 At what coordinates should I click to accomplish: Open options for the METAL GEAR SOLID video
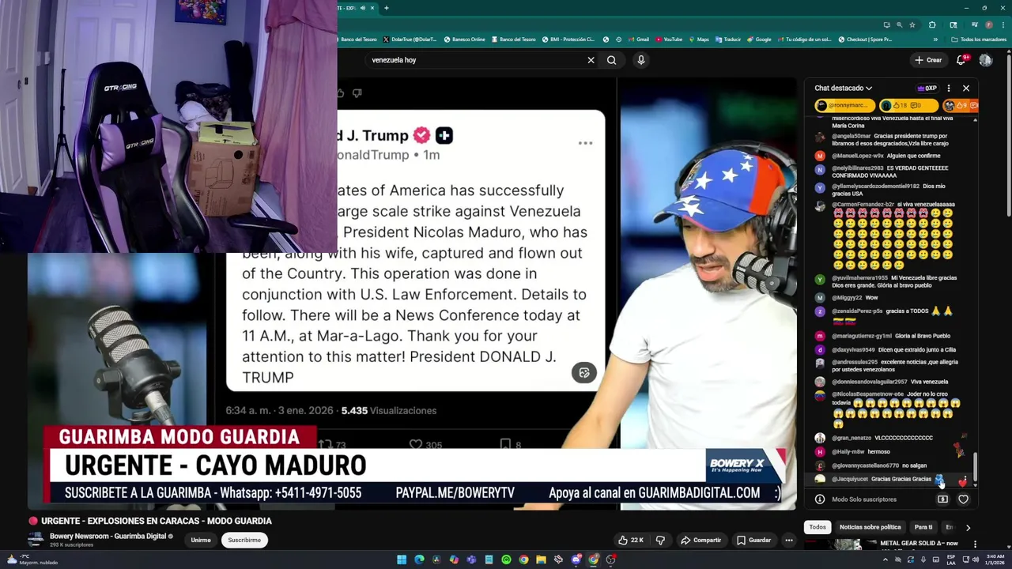(x=975, y=544)
